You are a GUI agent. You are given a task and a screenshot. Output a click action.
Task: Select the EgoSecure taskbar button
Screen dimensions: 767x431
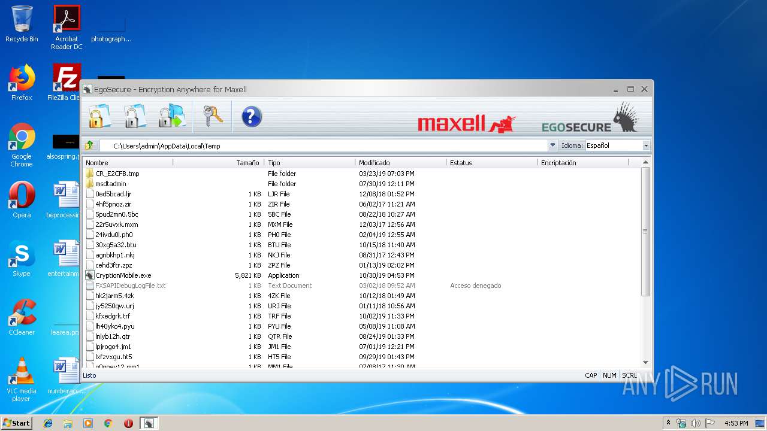click(149, 423)
